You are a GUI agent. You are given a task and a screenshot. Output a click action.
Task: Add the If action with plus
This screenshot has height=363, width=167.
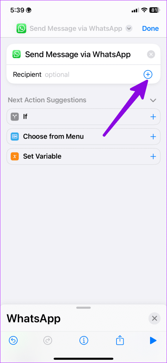(153, 117)
